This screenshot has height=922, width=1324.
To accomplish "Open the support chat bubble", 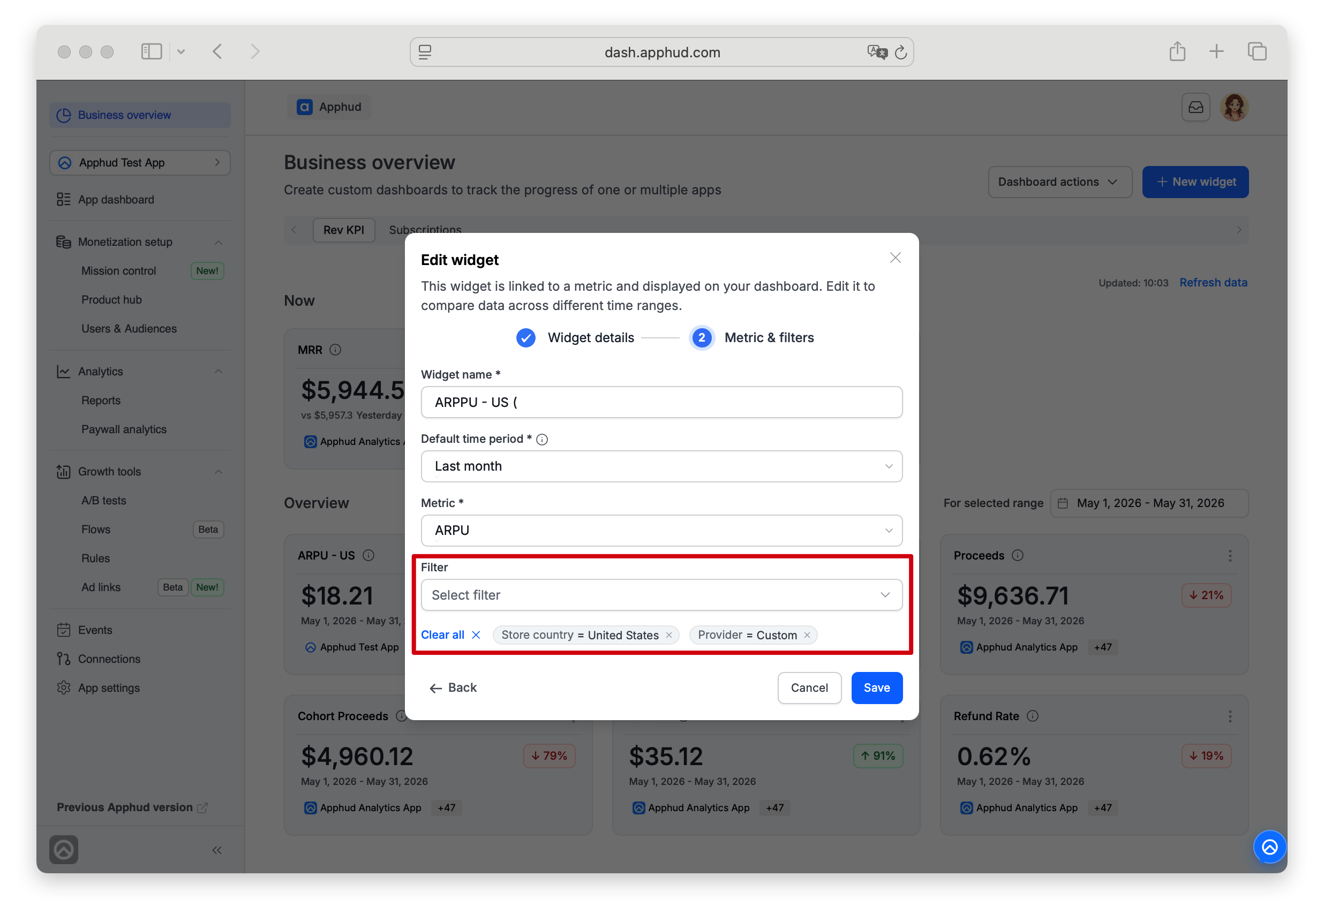I will [1270, 847].
